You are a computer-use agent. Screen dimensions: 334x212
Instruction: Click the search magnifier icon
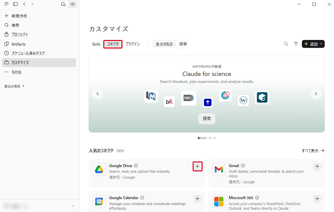(x=286, y=44)
